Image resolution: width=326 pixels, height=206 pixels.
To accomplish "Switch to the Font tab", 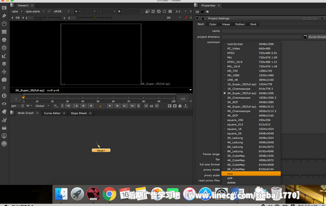I will pos(253,24).
